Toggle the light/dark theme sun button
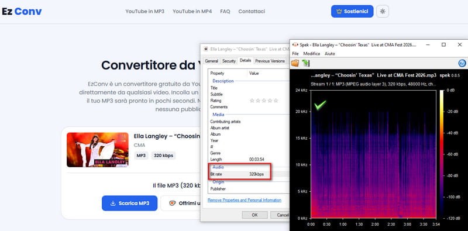Image resolution: width=468 pixels, height=231 pixels. (383, 11)
